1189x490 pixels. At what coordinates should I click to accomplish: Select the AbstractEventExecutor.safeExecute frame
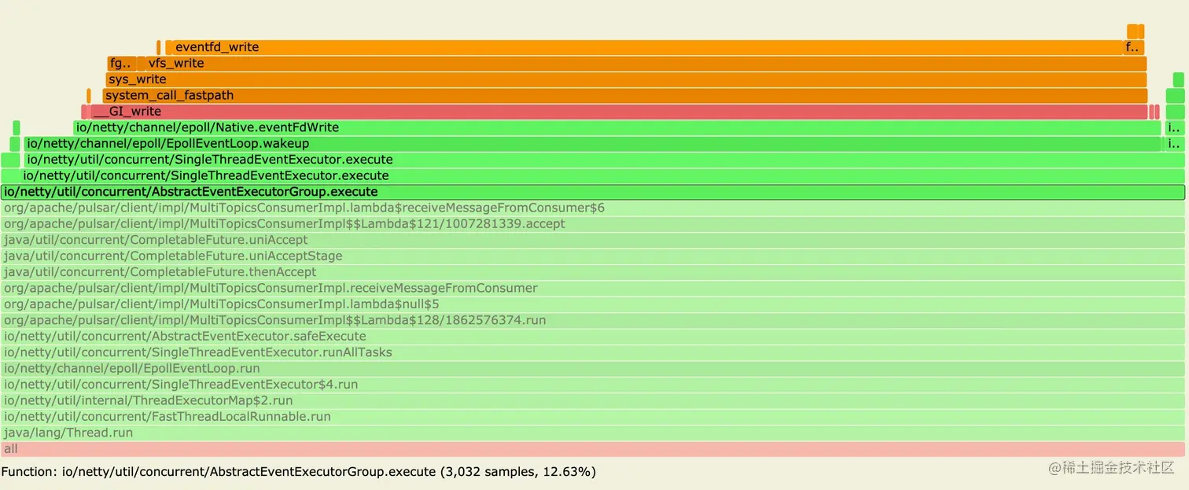(x=593, y=336)
